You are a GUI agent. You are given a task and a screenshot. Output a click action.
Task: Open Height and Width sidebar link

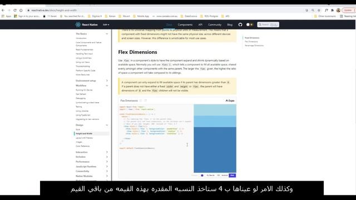(92, 133)
